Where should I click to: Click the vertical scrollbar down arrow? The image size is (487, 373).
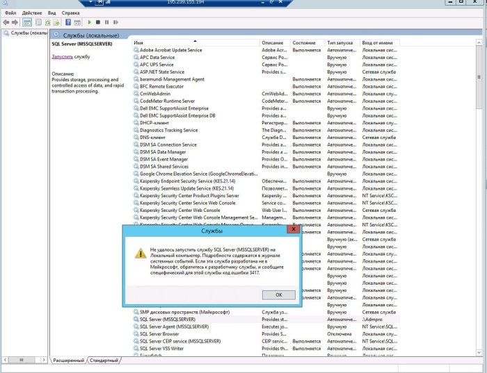pyautogui.click(x=479, y=353)
